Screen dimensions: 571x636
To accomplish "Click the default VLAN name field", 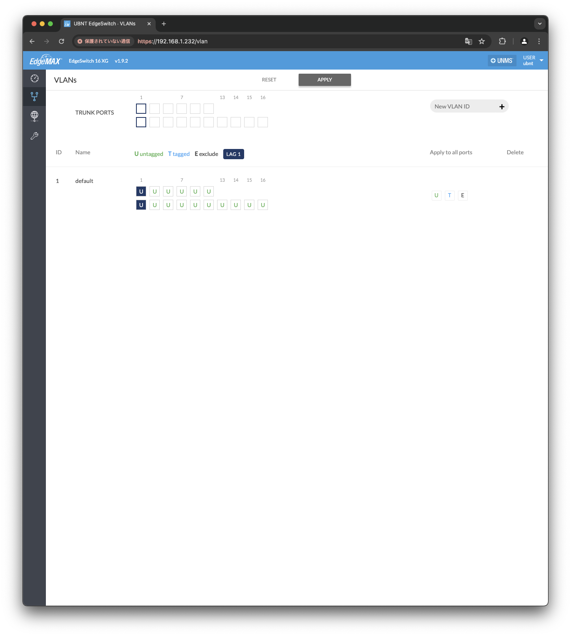I will click(84, 181).
